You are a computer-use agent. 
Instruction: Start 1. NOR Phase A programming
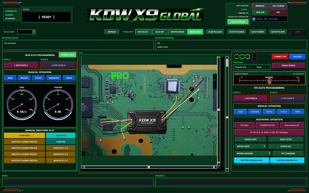pos(21,65)
